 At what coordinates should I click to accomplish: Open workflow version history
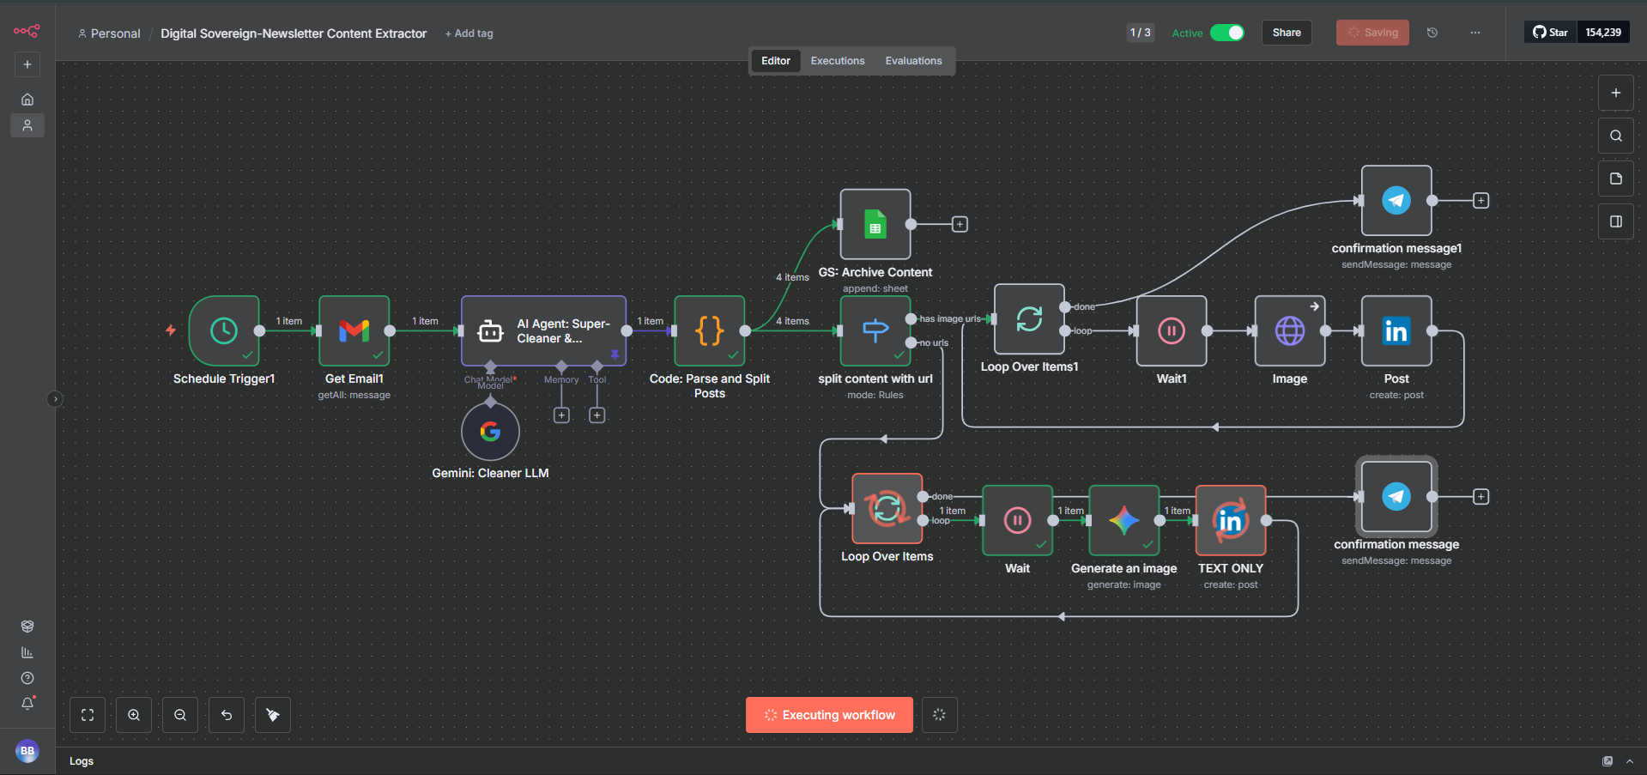(x=1432, y=32)
